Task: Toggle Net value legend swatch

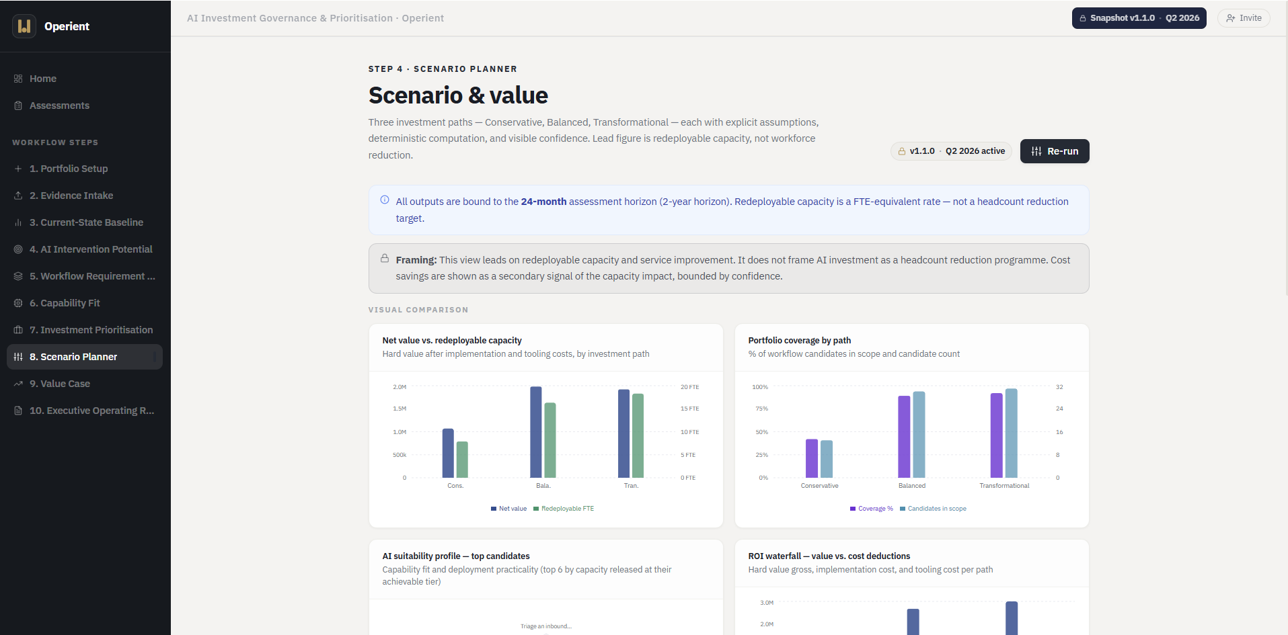Action: point(494,509)
